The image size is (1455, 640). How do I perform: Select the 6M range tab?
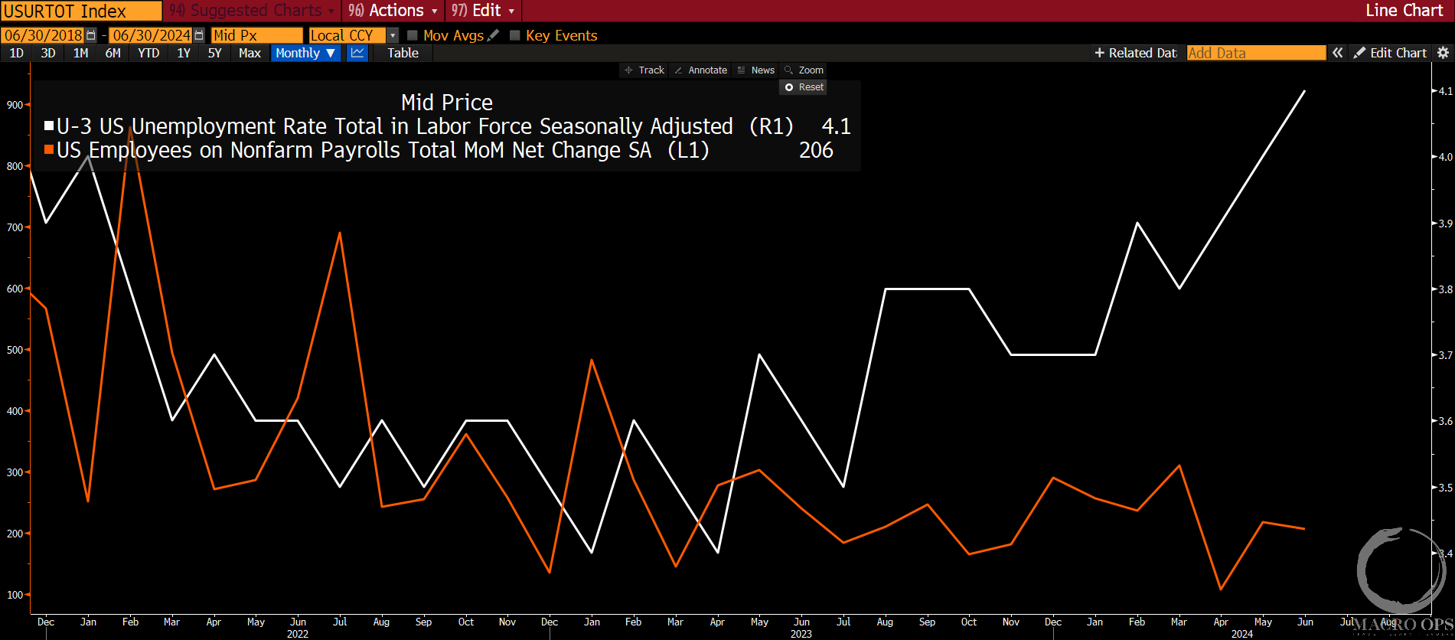(113, 53)
